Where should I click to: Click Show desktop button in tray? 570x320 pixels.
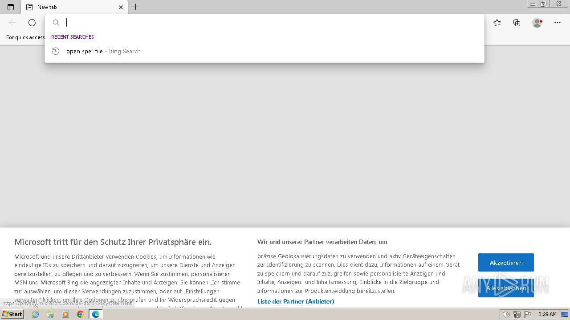pyautogui.click(x=565, y=314)
